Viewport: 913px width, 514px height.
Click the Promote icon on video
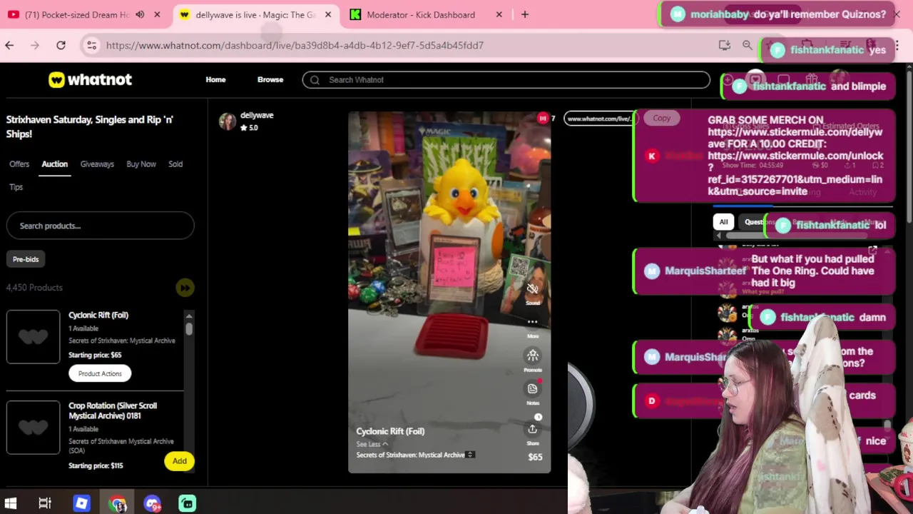pos(532,356)
